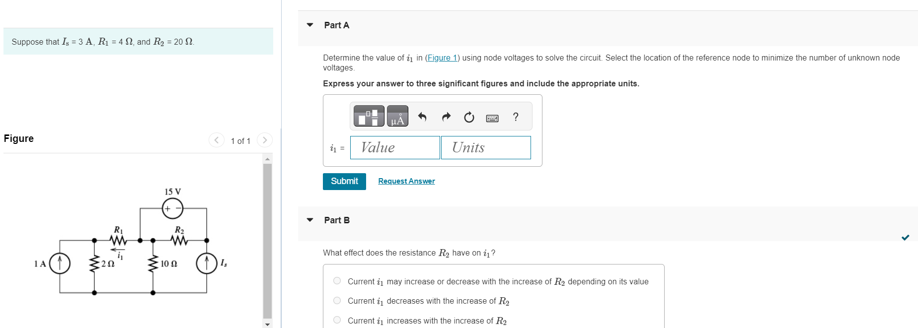The image size is (918, 328).
Task: Select the μÅ units insertion icon
Action: click(397, 116)
